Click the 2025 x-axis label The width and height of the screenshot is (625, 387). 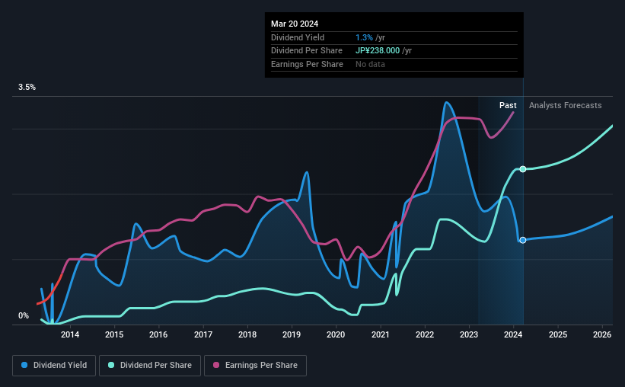558,334
